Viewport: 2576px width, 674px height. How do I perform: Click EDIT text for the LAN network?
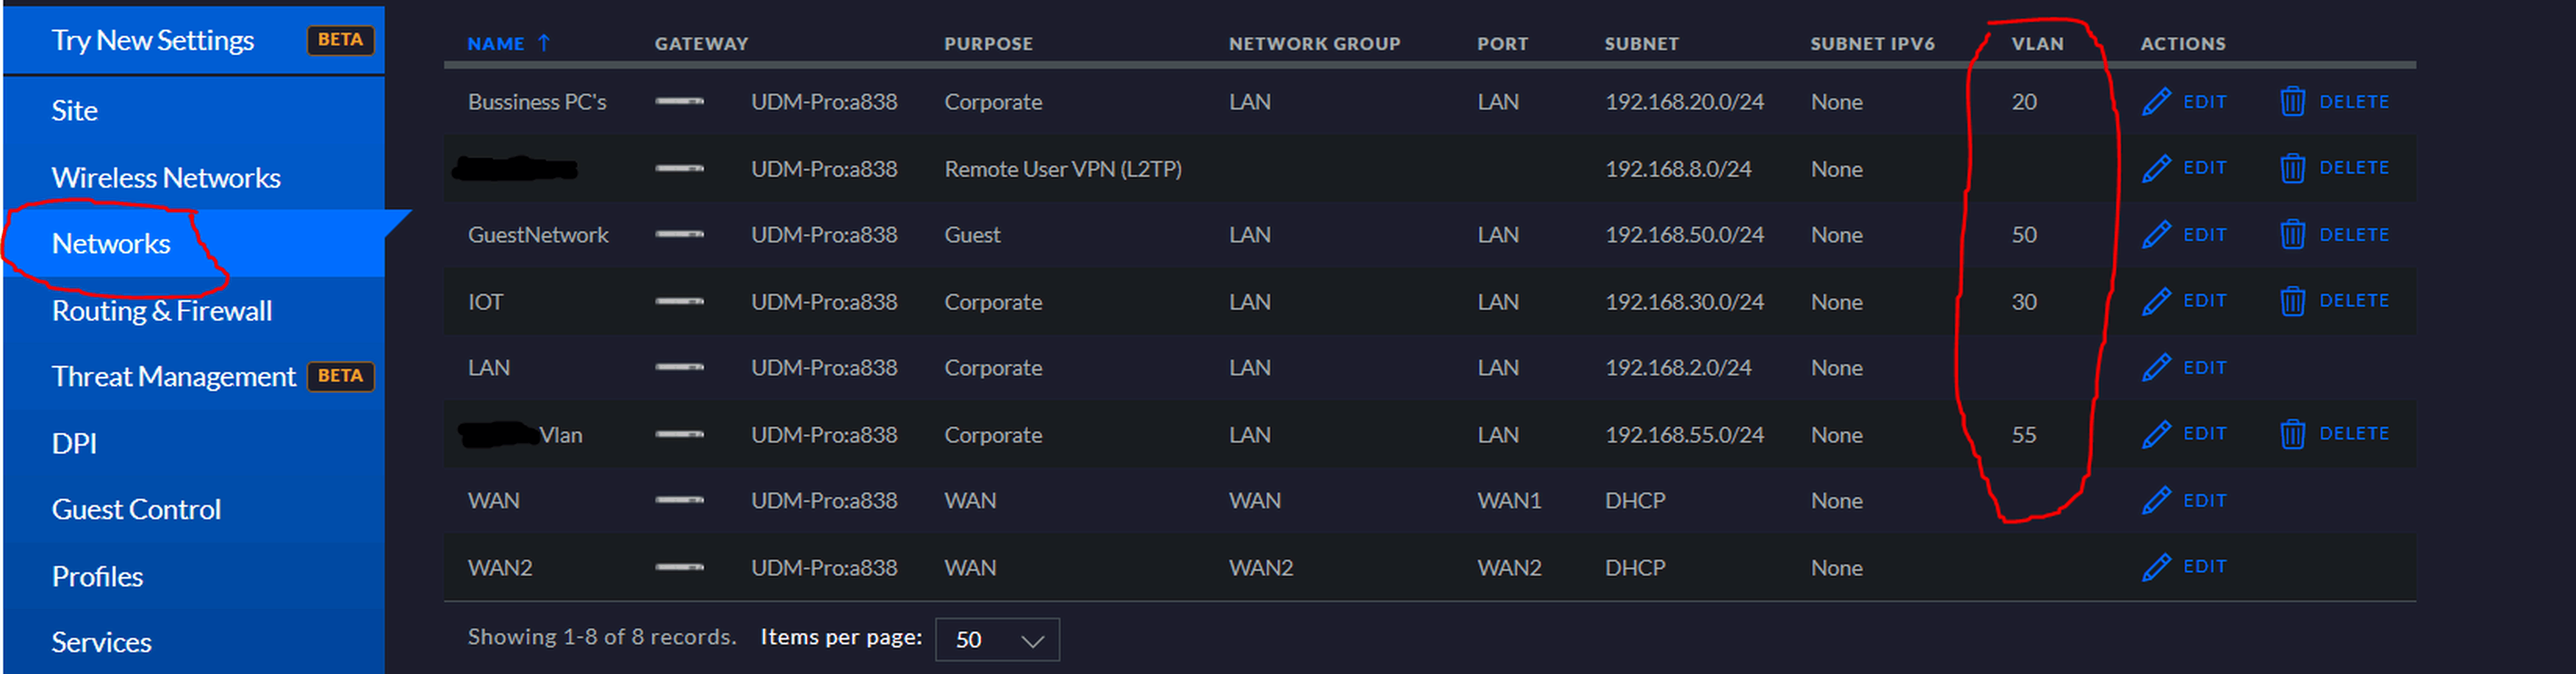[x=2204, y=368]
